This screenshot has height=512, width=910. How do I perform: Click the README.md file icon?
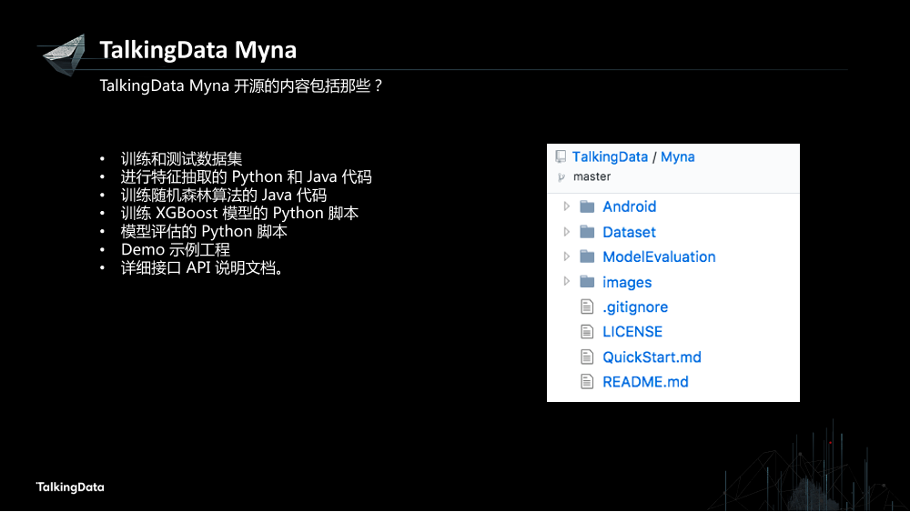(x=587, y=382)
